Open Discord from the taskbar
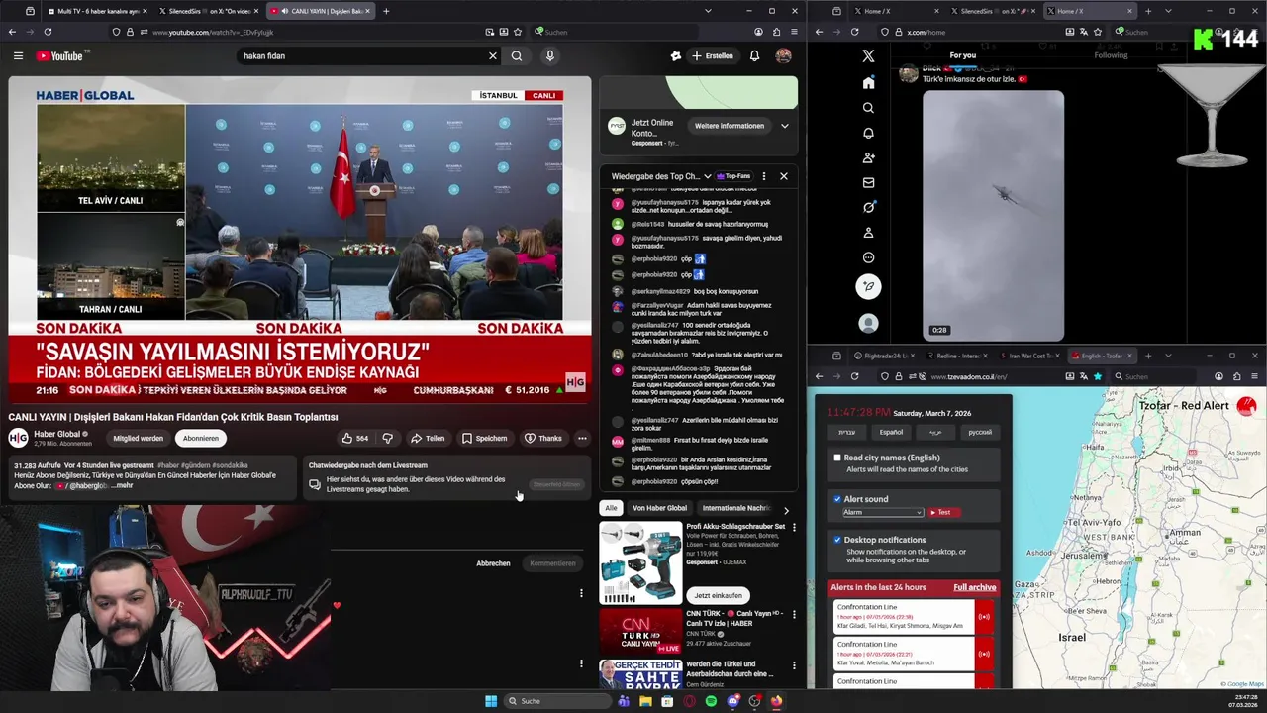 click(x=732, y=701)
